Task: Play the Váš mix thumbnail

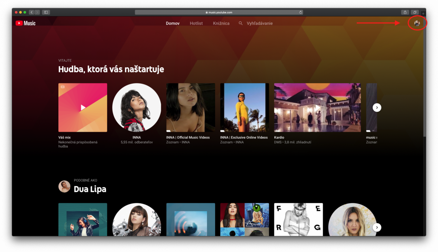Action: 83,108
